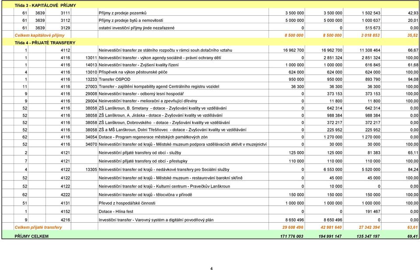Image resolution: width=420 pixels, height=270 pixels.
Task: Click 'Kulturní centrum - Pravečkův Lanškroun' row
Action: pos(164,186)
